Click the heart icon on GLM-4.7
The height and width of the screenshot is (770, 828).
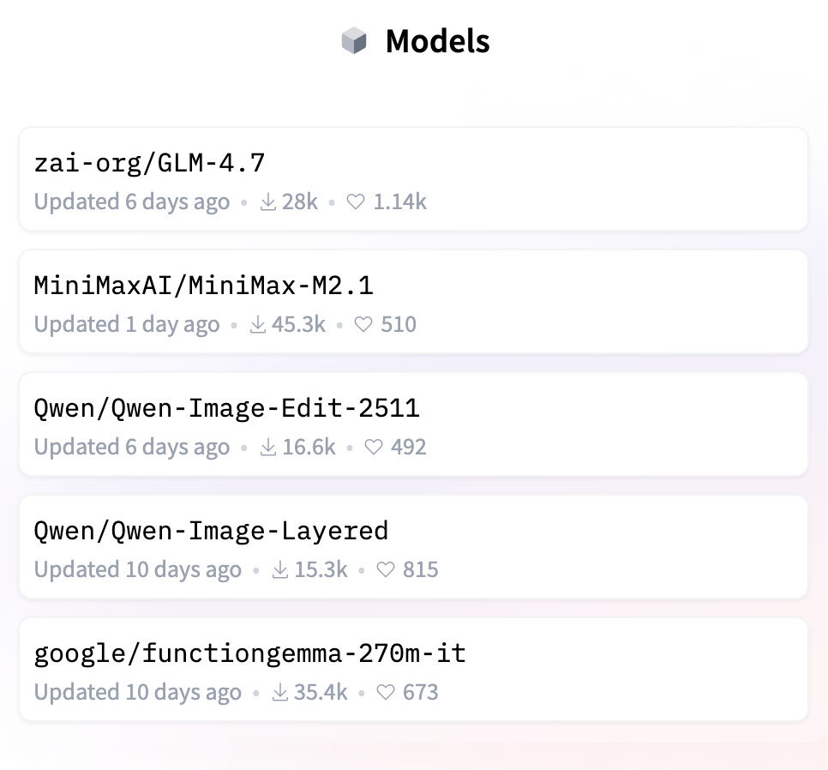[356, 202]
